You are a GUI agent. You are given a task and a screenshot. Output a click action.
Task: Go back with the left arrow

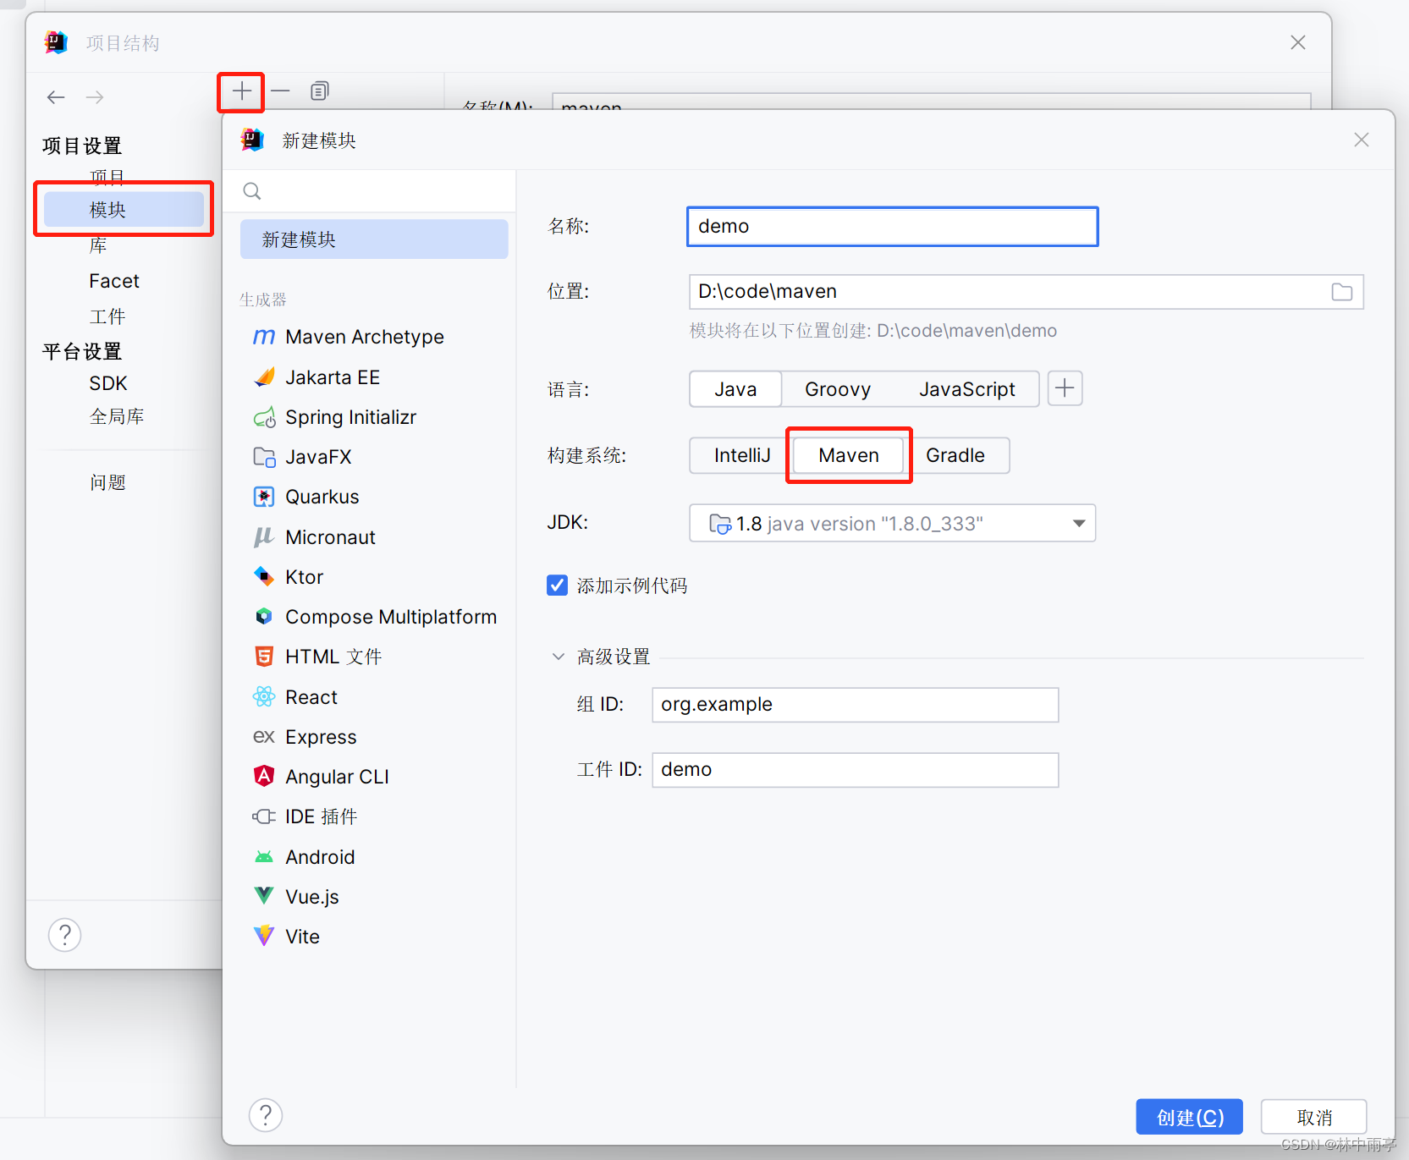pos(56,97)
